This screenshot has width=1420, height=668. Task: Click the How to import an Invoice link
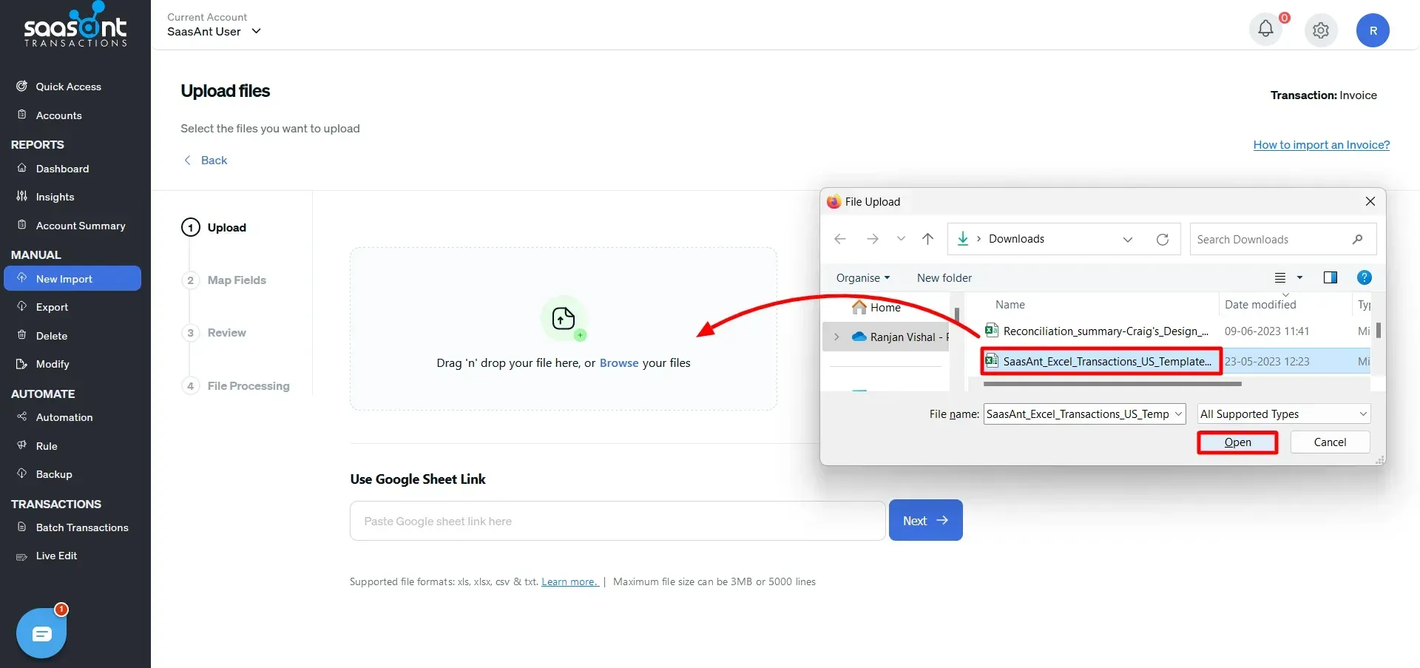tap(1321, 145)
